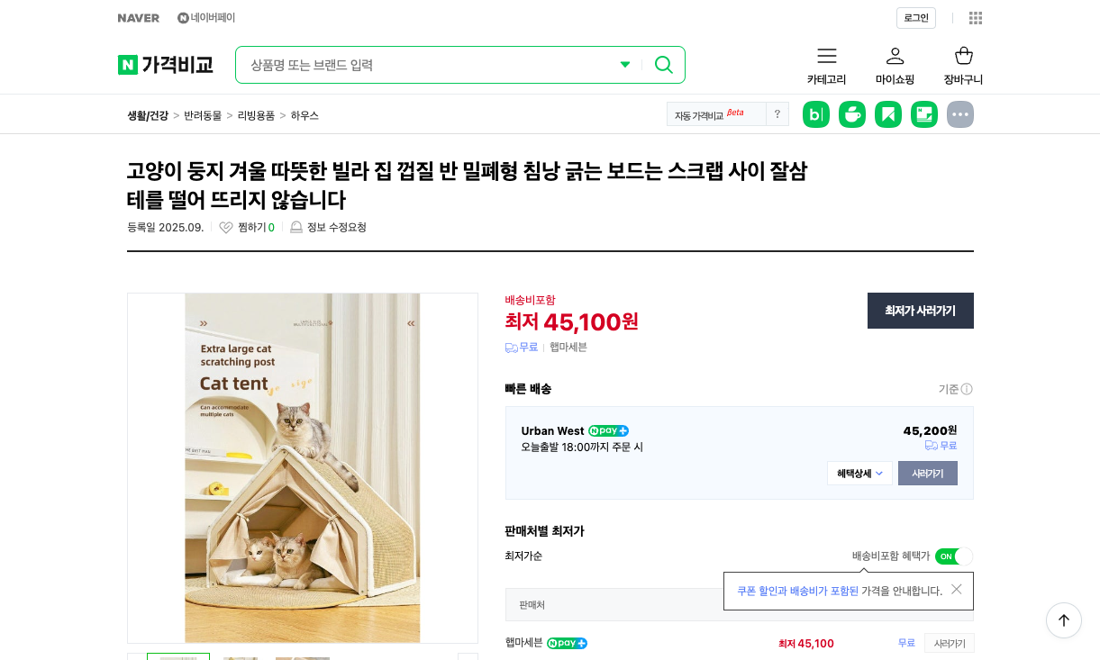Image resolution: width=1100 pixels, height=660 pixels.
Task: Share via the green Naver Cafe icon
Action: (x=852, y=114)
